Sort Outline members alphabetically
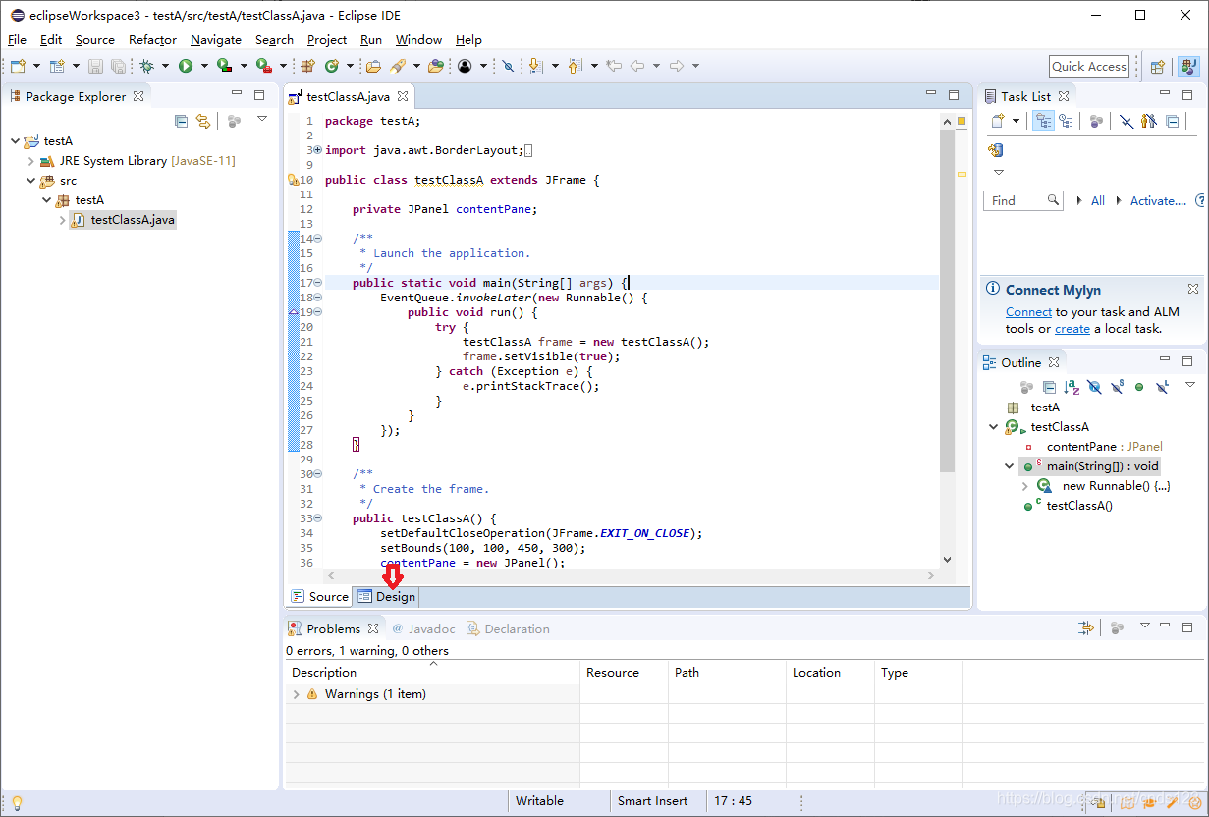The image size is (1209, 817). tap(1071, 386)
